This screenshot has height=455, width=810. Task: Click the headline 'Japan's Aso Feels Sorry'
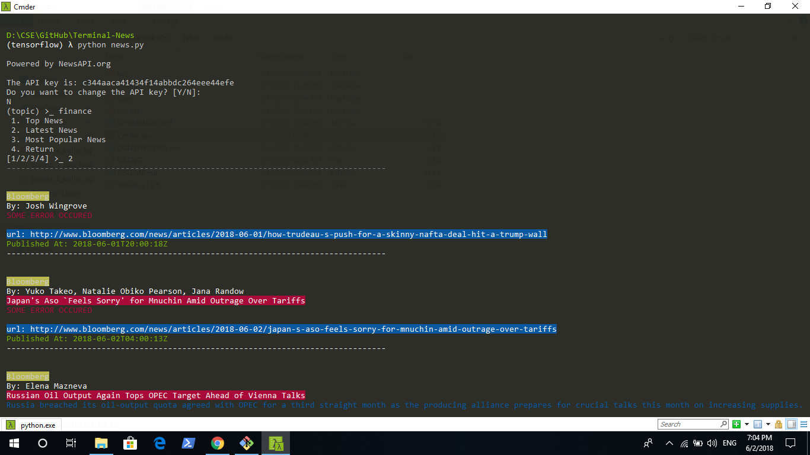(156, 301)
